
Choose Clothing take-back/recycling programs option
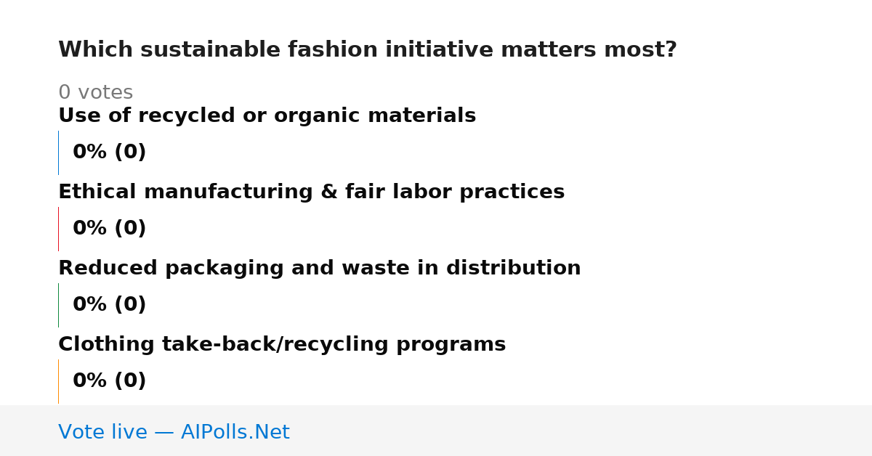(282, 345)
